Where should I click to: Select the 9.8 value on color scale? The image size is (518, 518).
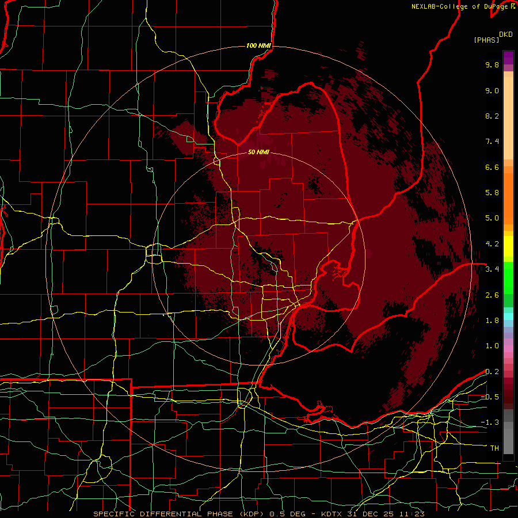(492, 64)
